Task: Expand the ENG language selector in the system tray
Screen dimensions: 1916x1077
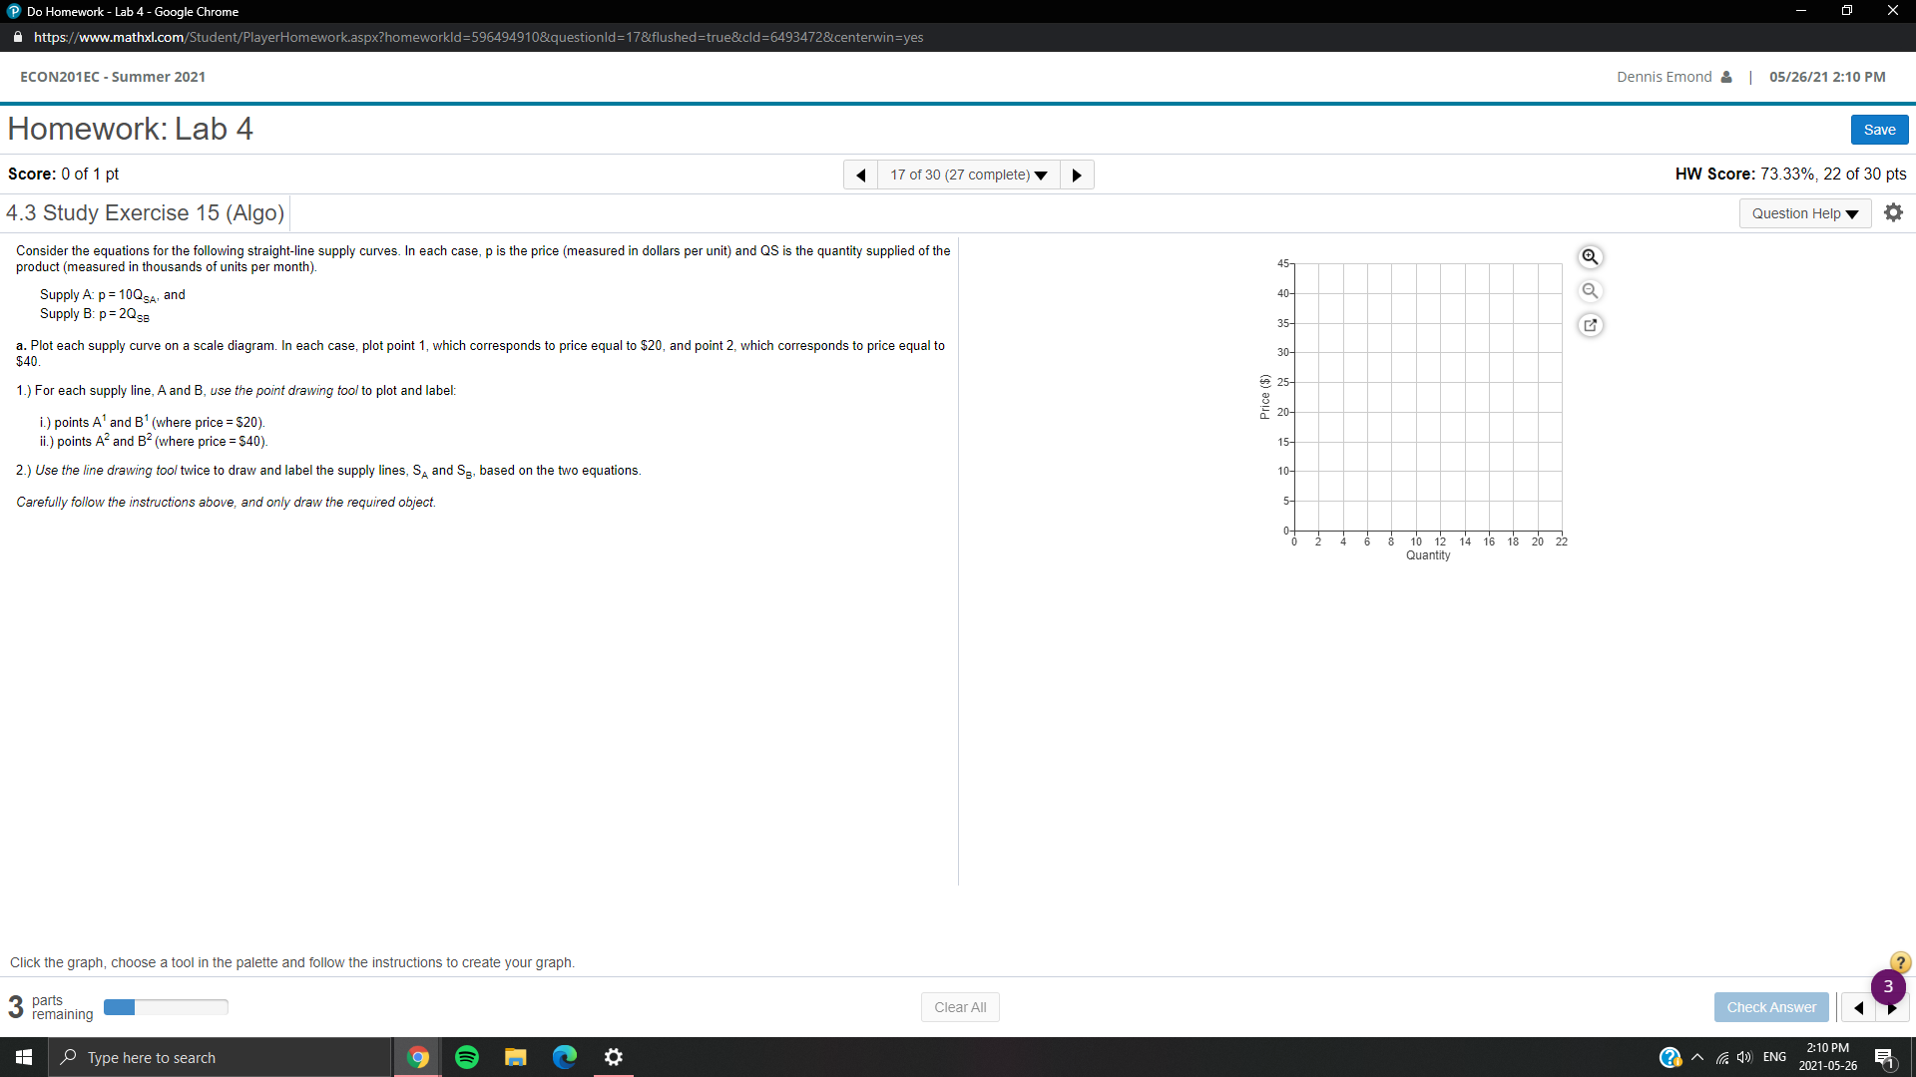Action: 1775,1056
